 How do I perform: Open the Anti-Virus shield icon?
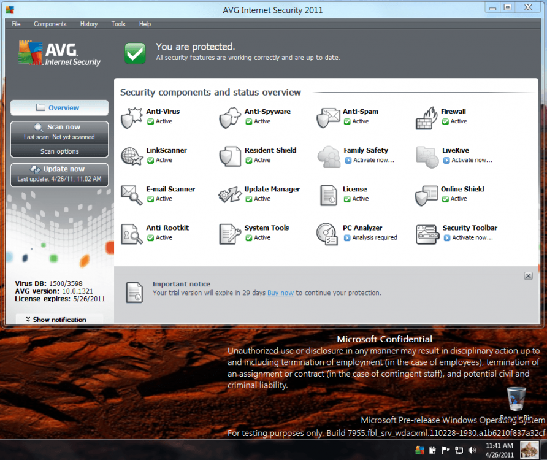pos(131,117)
